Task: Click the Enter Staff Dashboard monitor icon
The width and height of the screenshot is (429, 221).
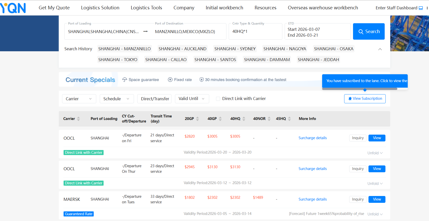Action: point(421,8)
